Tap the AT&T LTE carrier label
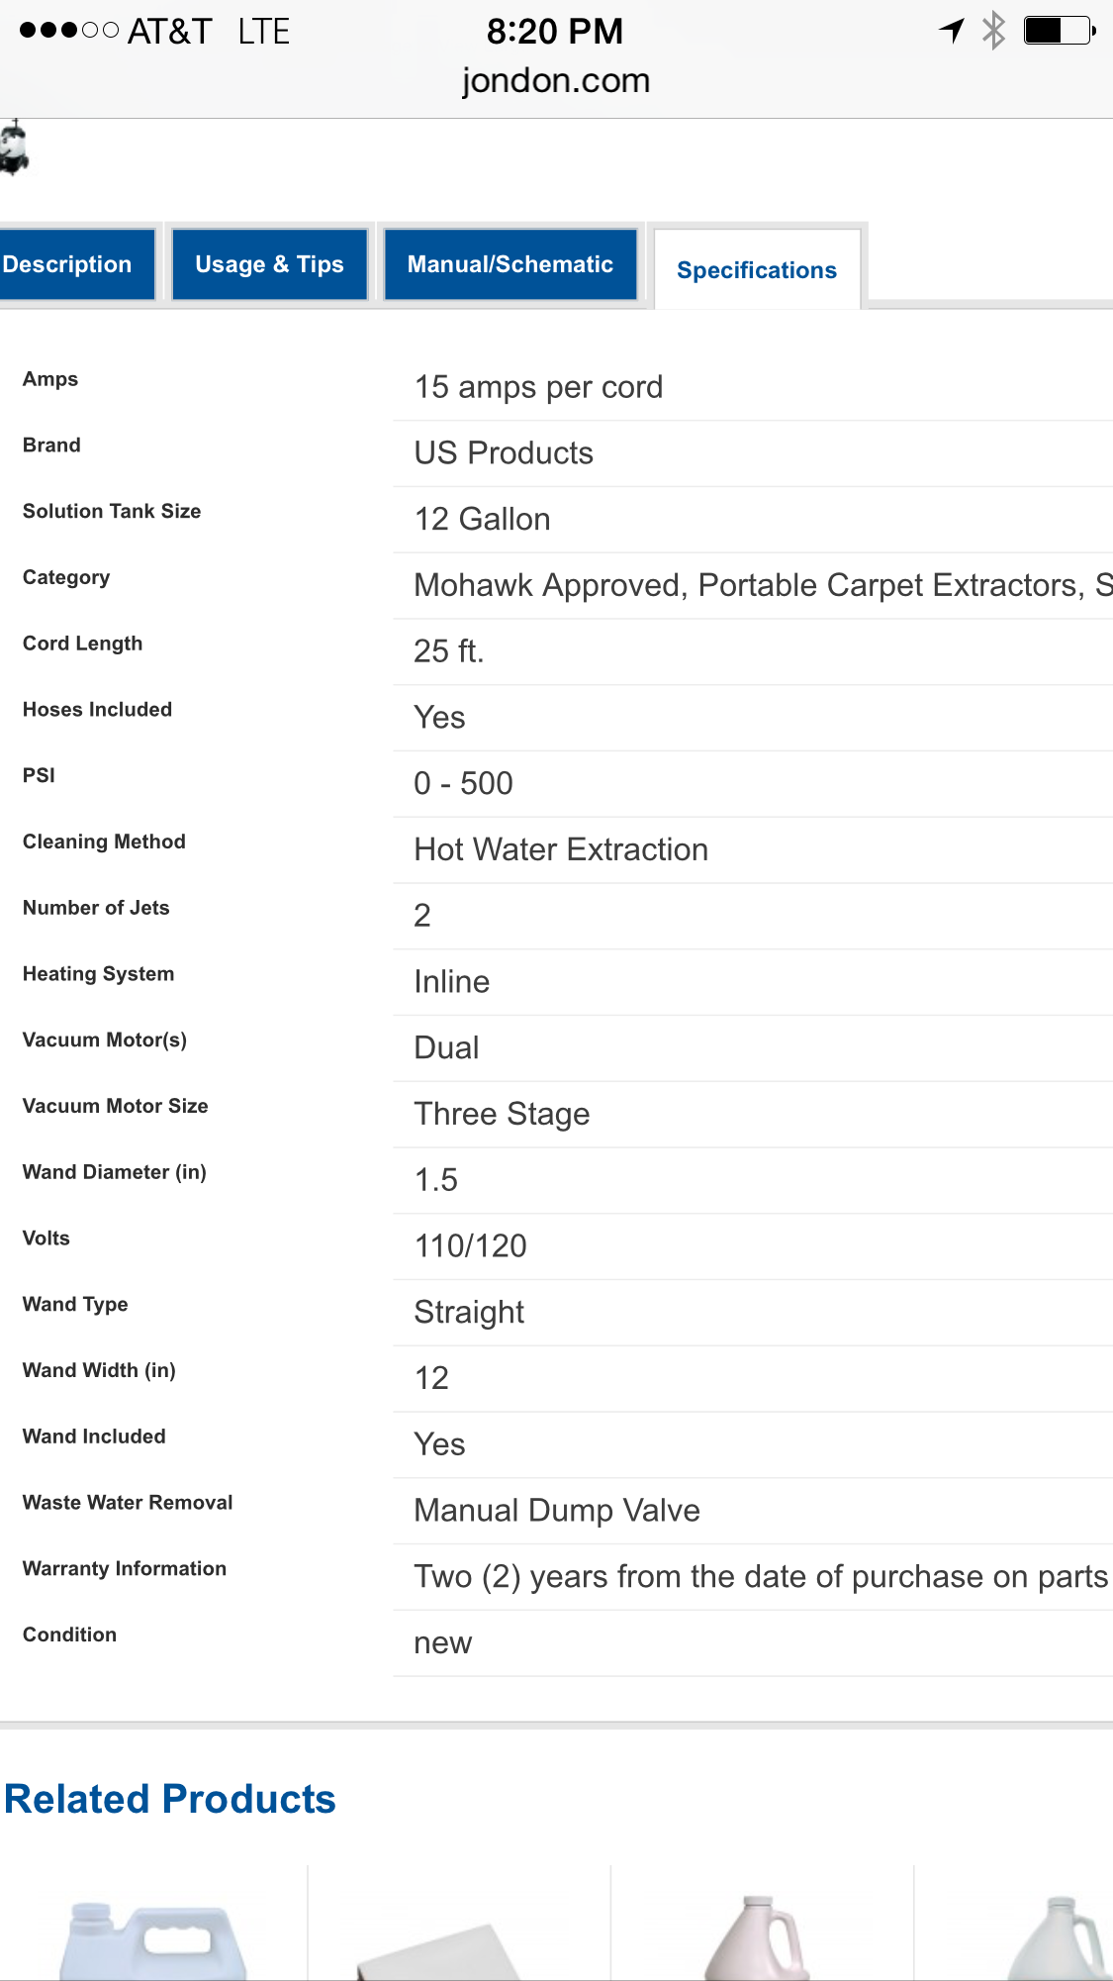The width and height of the screenshot is (1113, 1981). tap(208, 31)
